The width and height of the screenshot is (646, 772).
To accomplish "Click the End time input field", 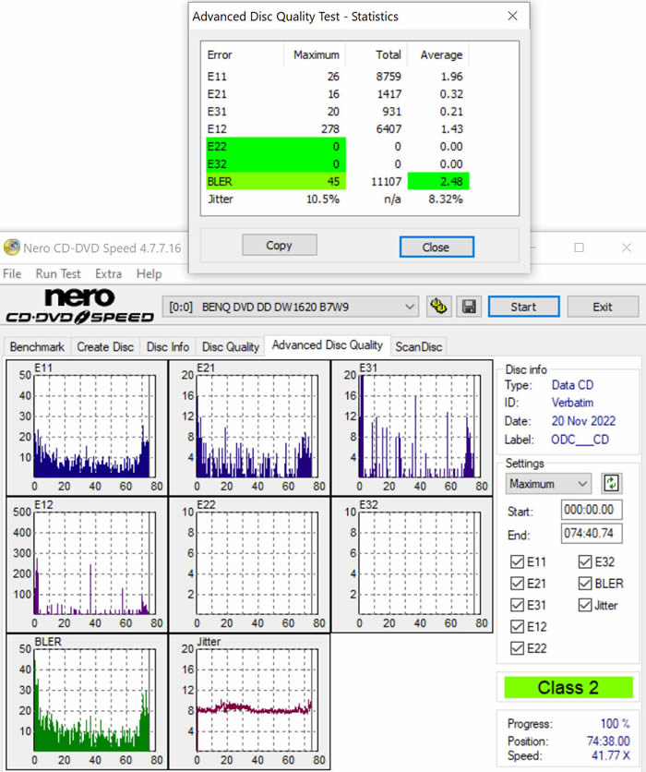I will coord(592,533).
